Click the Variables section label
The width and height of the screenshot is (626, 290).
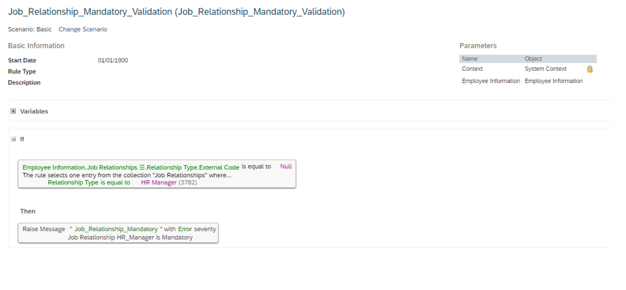coord(34,111)
